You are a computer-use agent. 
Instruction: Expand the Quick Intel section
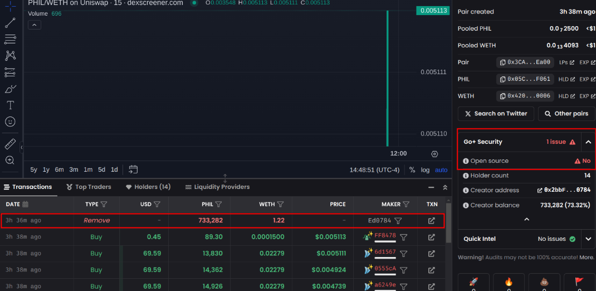coord(588,239)
